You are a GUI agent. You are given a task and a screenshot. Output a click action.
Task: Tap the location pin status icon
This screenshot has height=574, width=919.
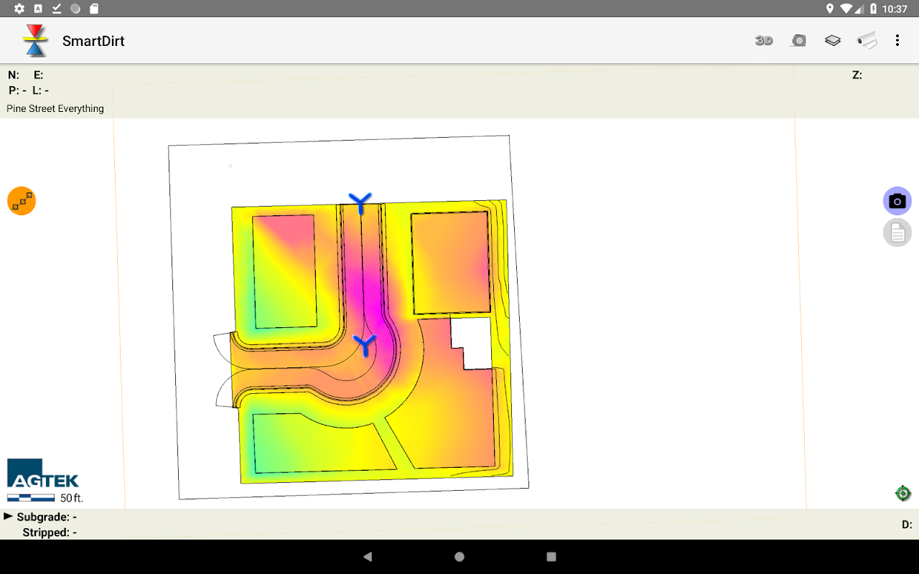[x=830, y=9]
